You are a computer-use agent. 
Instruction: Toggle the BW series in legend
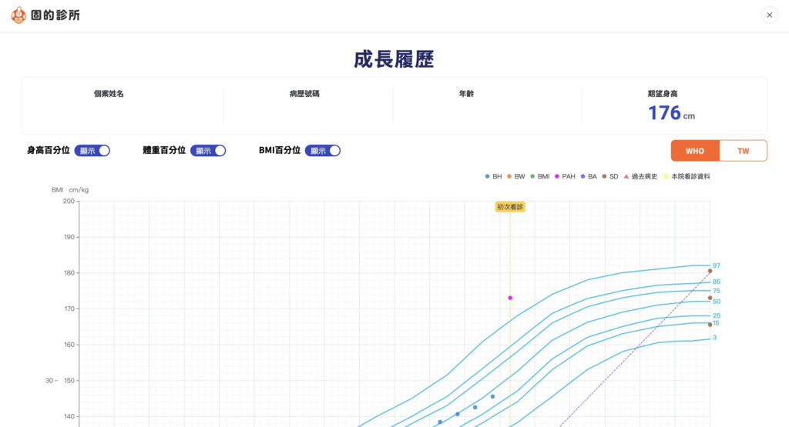(x=515, y=176)
